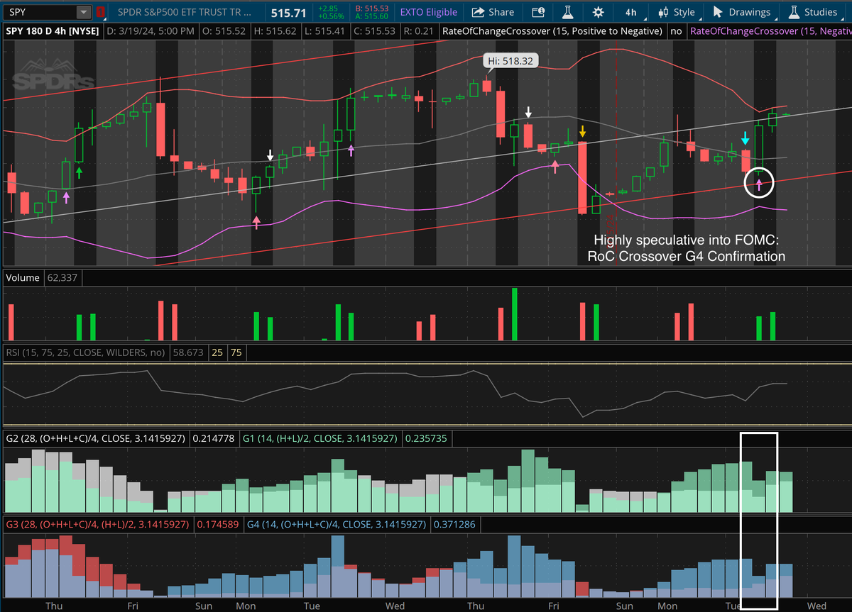This screenshot has height=612, width=852.
Task: Click the purple RateOfChangeCrossover study label
Action: coord(770,31)
